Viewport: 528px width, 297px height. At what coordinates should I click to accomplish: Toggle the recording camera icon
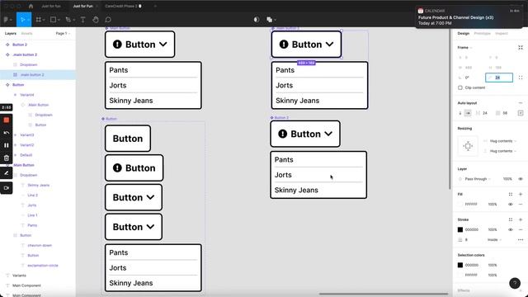tap(7, 188)
